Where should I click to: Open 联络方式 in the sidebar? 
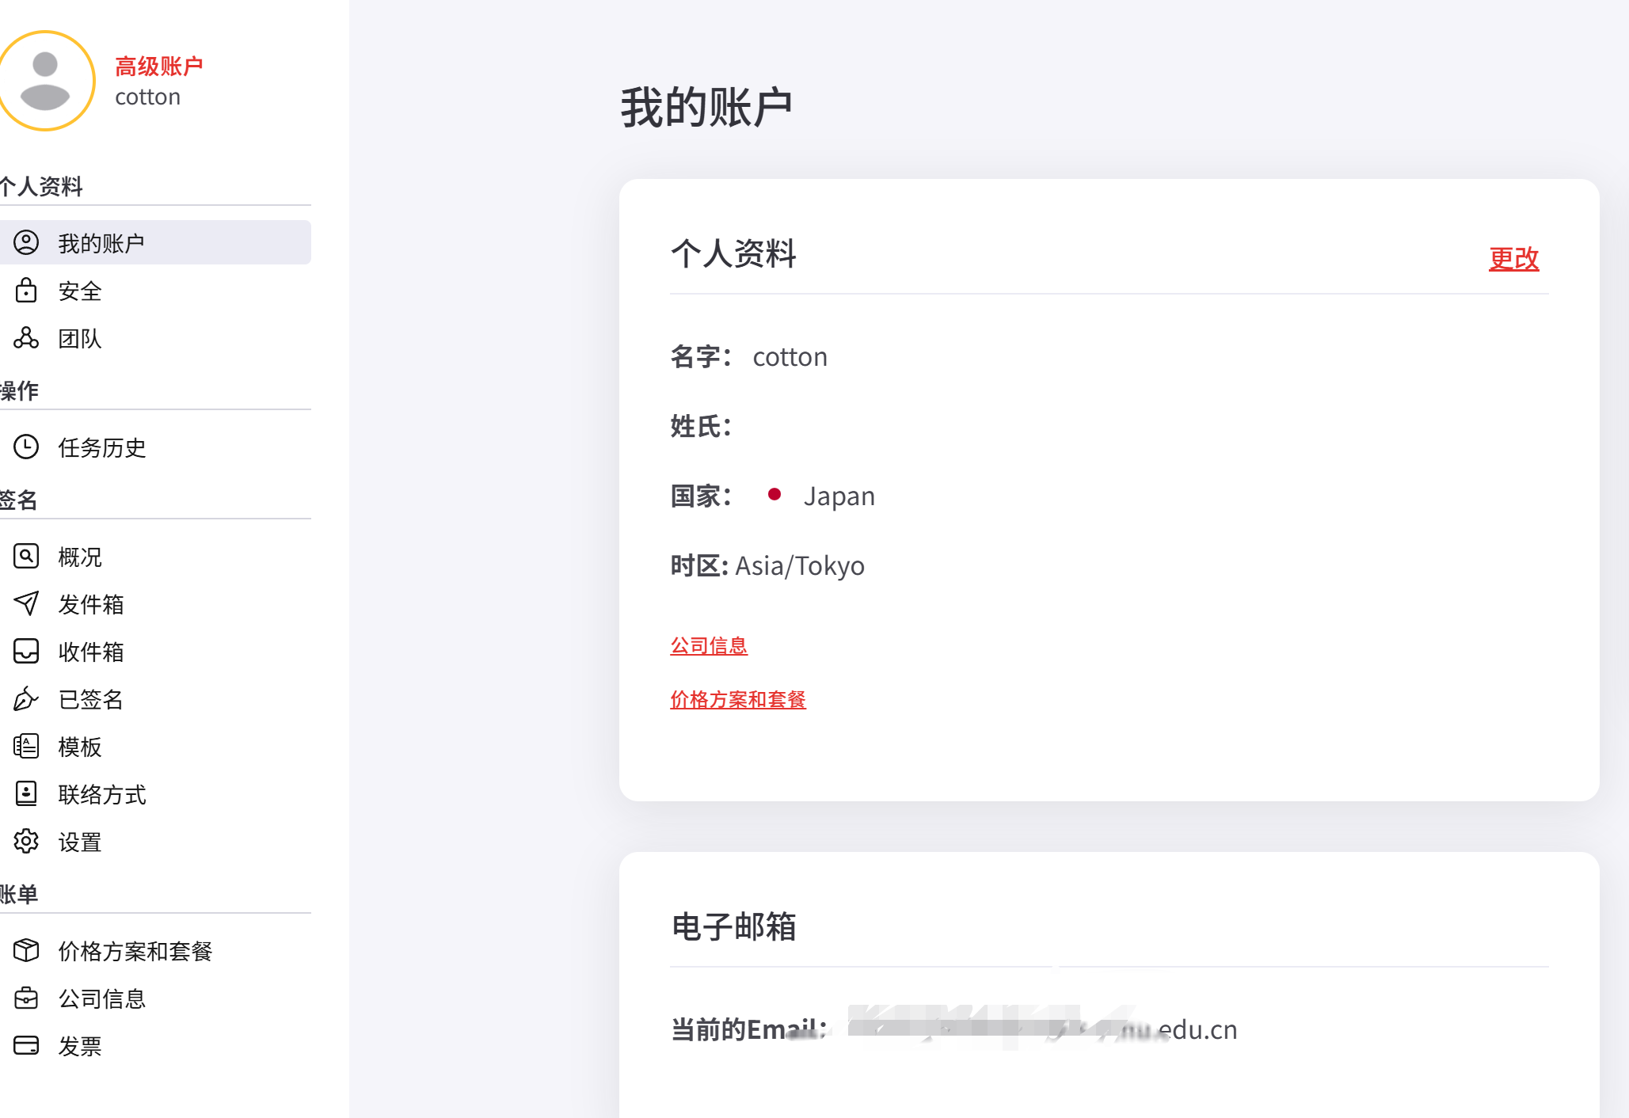tap(102, 794)
